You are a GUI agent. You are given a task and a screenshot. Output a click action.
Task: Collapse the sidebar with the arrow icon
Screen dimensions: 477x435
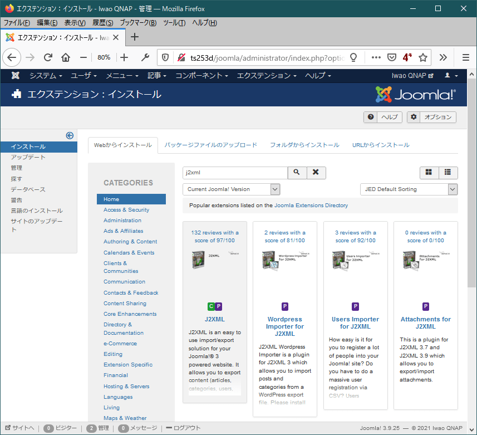tap(70, 135)
